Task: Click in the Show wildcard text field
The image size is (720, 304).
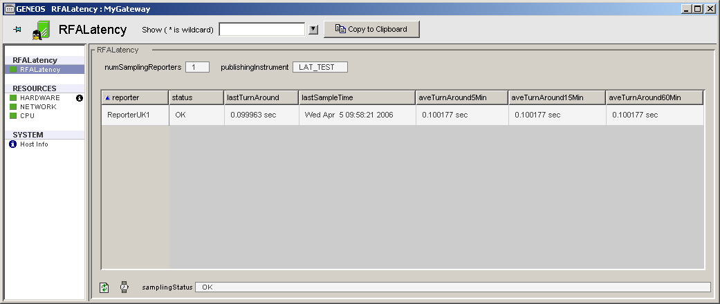Action: pyautogui.click(x=261, y=29)
